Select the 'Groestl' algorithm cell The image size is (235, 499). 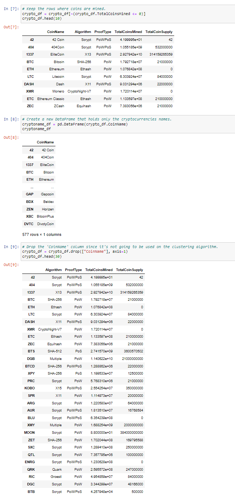click(56, 477)
